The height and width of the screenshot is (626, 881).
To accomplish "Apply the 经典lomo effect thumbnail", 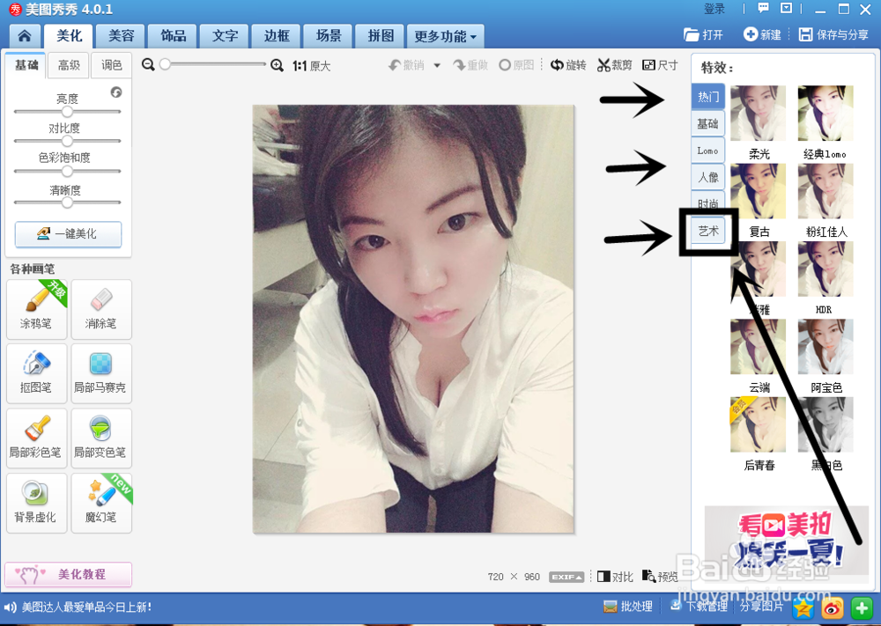I will tap(825, 114).
